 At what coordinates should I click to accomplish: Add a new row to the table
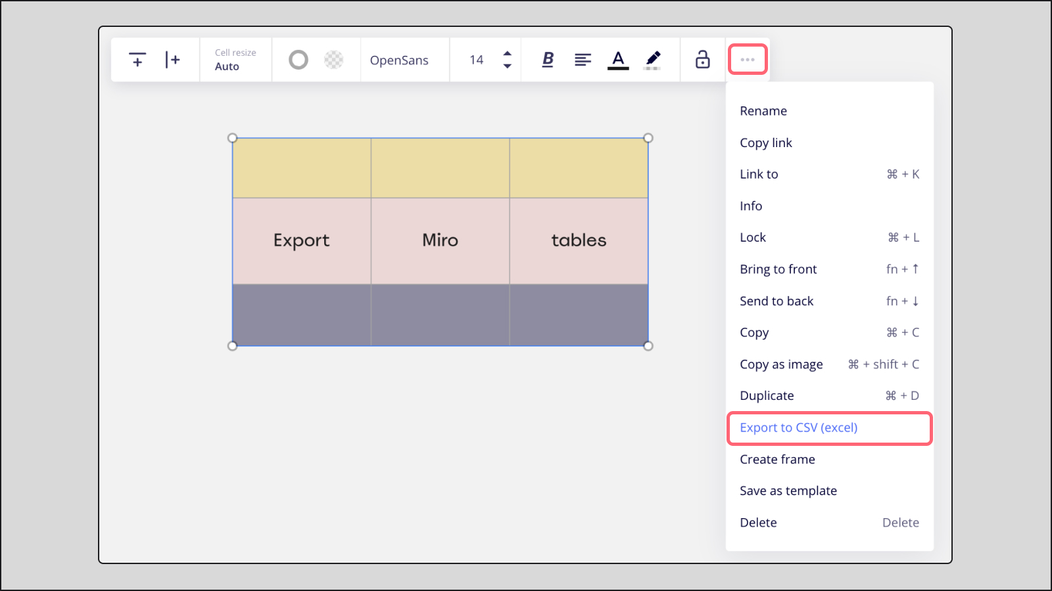point(137,60)
